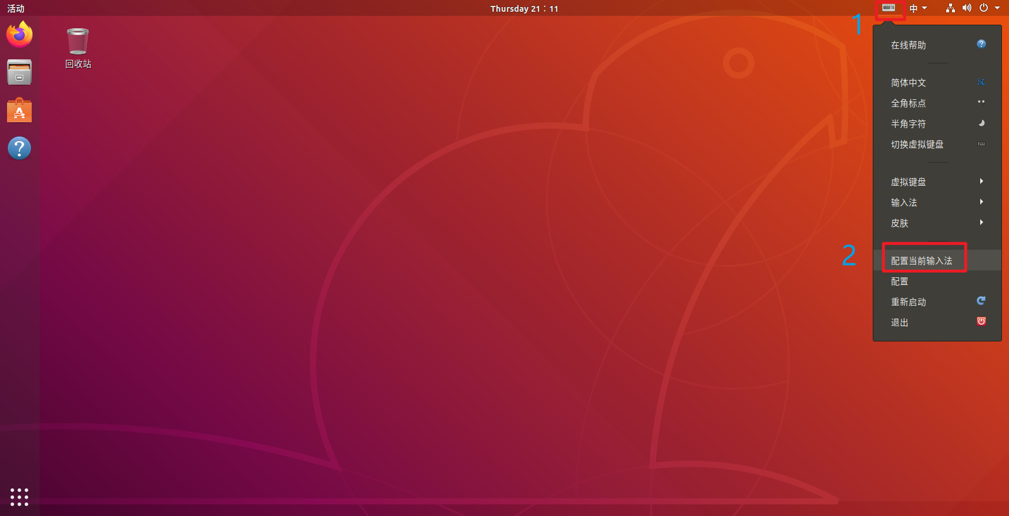Open Ubuntu Software store icon
This screenshot has height=516, width=1009.
[x=19, y=110]
